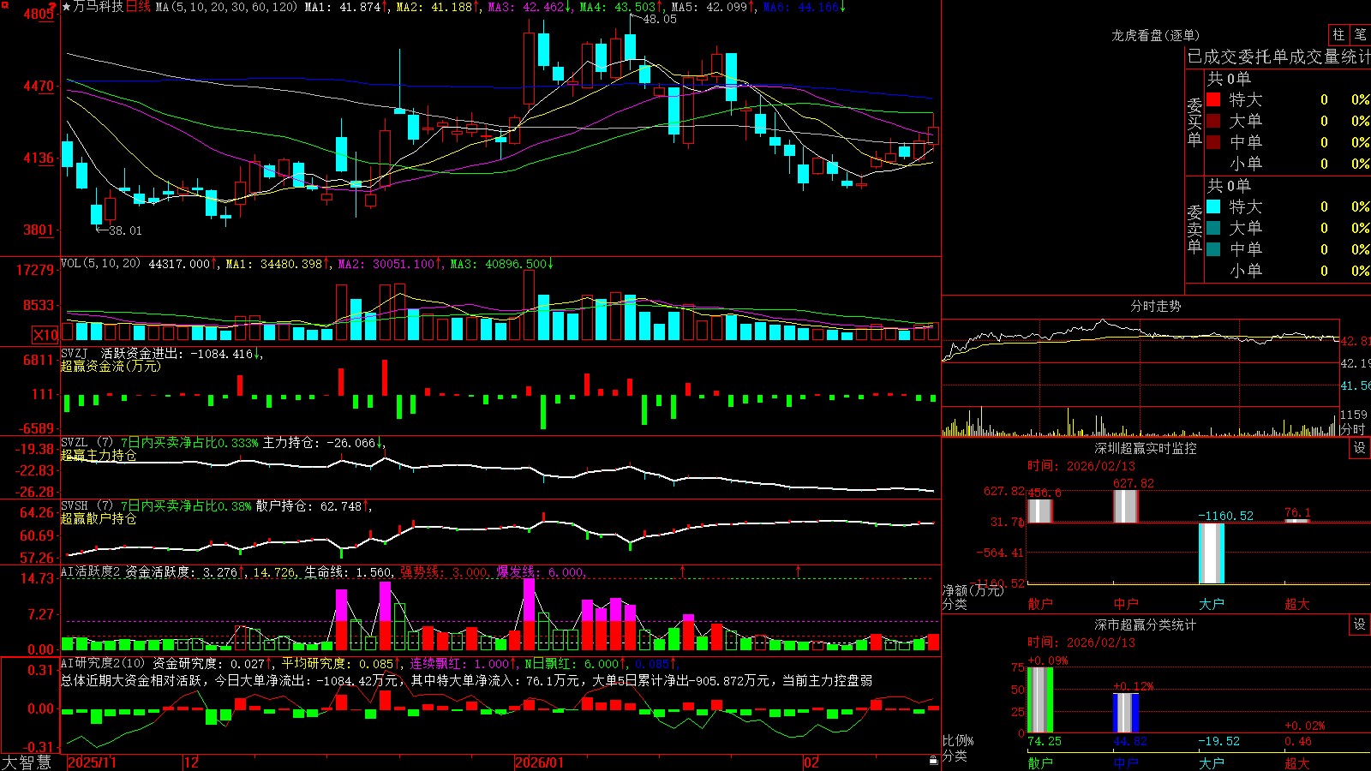Click the 大智慧 logo in bottom corner
The width and height of the screenshot is (1371, 771).
[x=27, y=762]
